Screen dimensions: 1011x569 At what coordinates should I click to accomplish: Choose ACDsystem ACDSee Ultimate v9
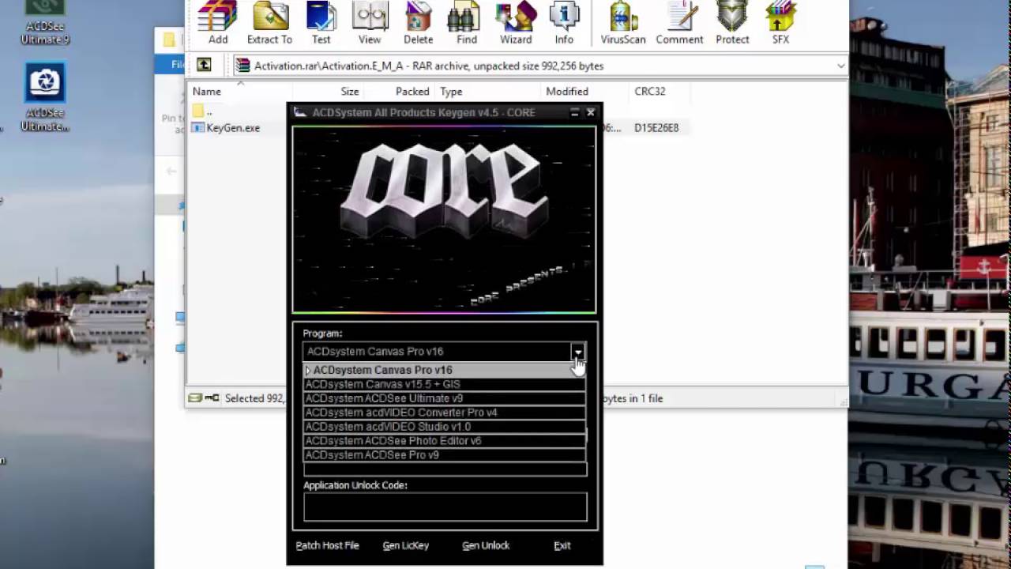point(445,398)
